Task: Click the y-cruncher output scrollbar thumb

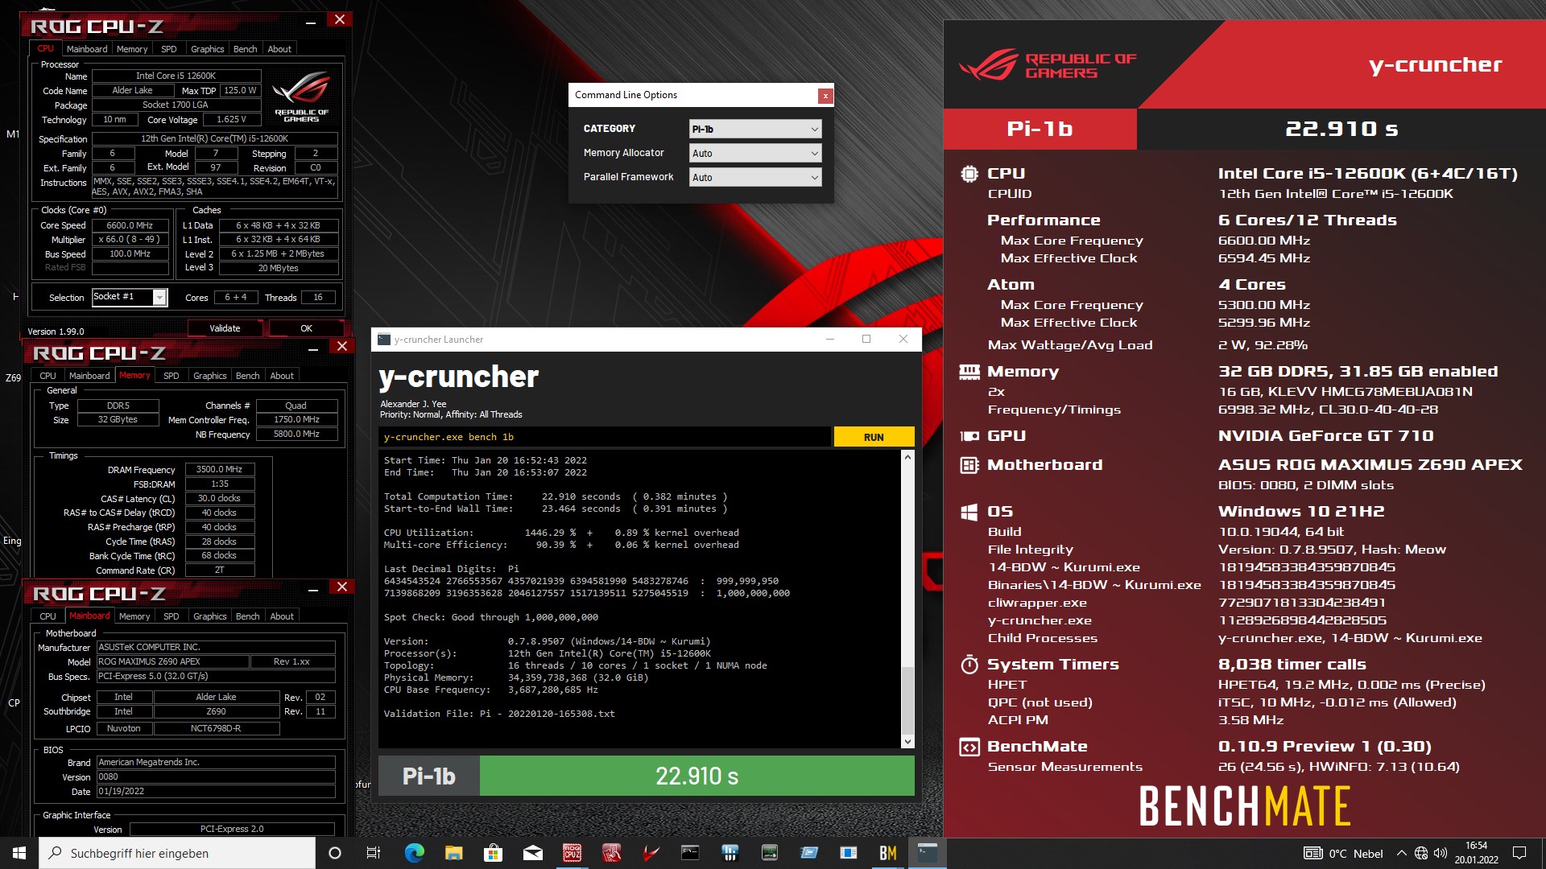Action: (x=907, y=700)
